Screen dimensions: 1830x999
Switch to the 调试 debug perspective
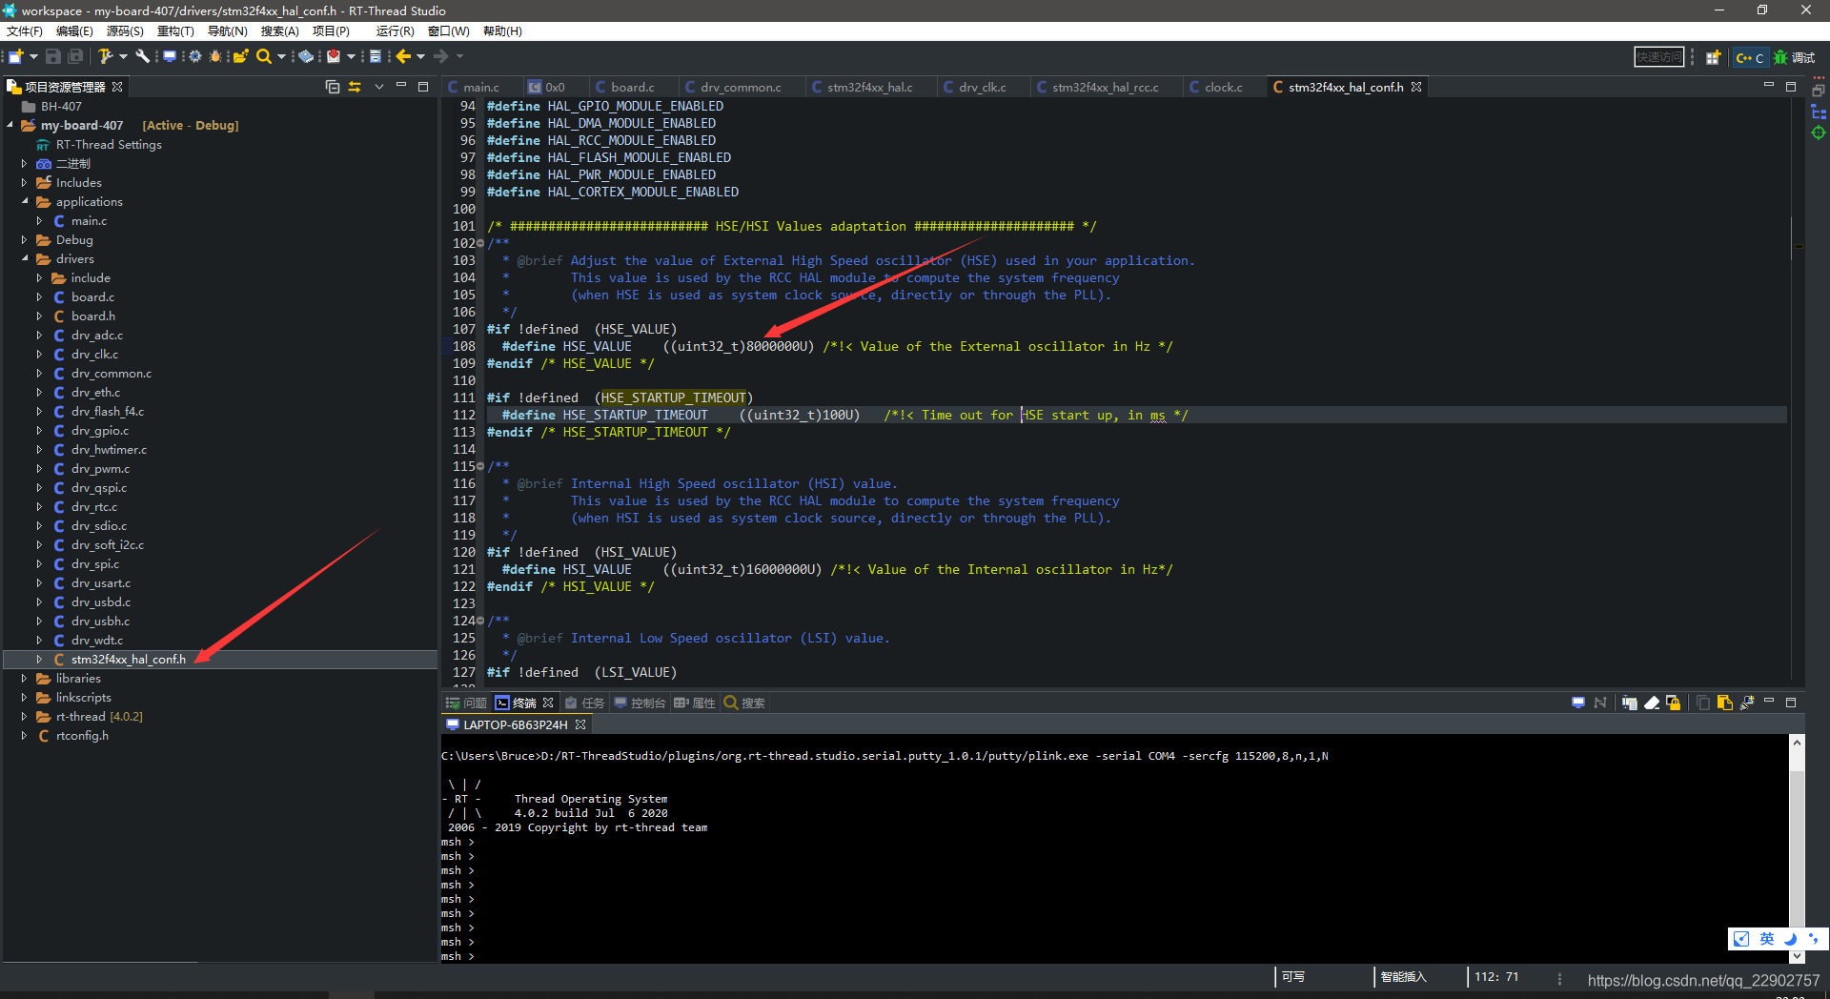point(1794,58)
